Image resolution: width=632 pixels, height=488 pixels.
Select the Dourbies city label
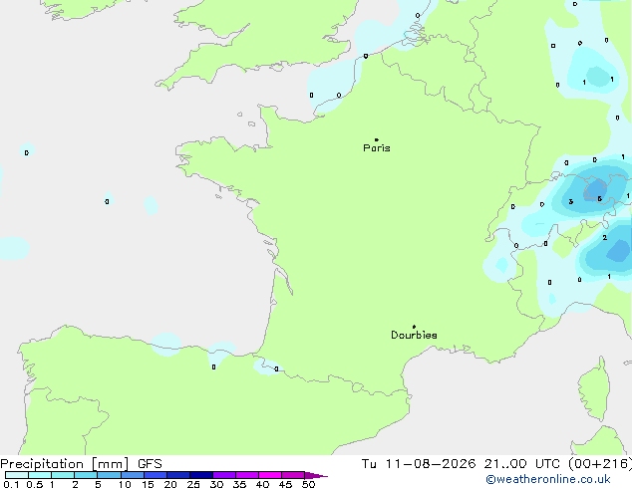tap(414, 335)
